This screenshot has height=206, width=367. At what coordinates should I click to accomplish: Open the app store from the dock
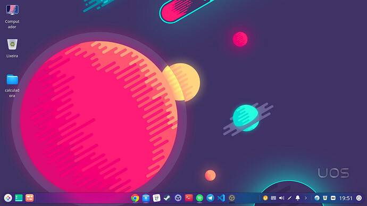click(x=146, y=198)
